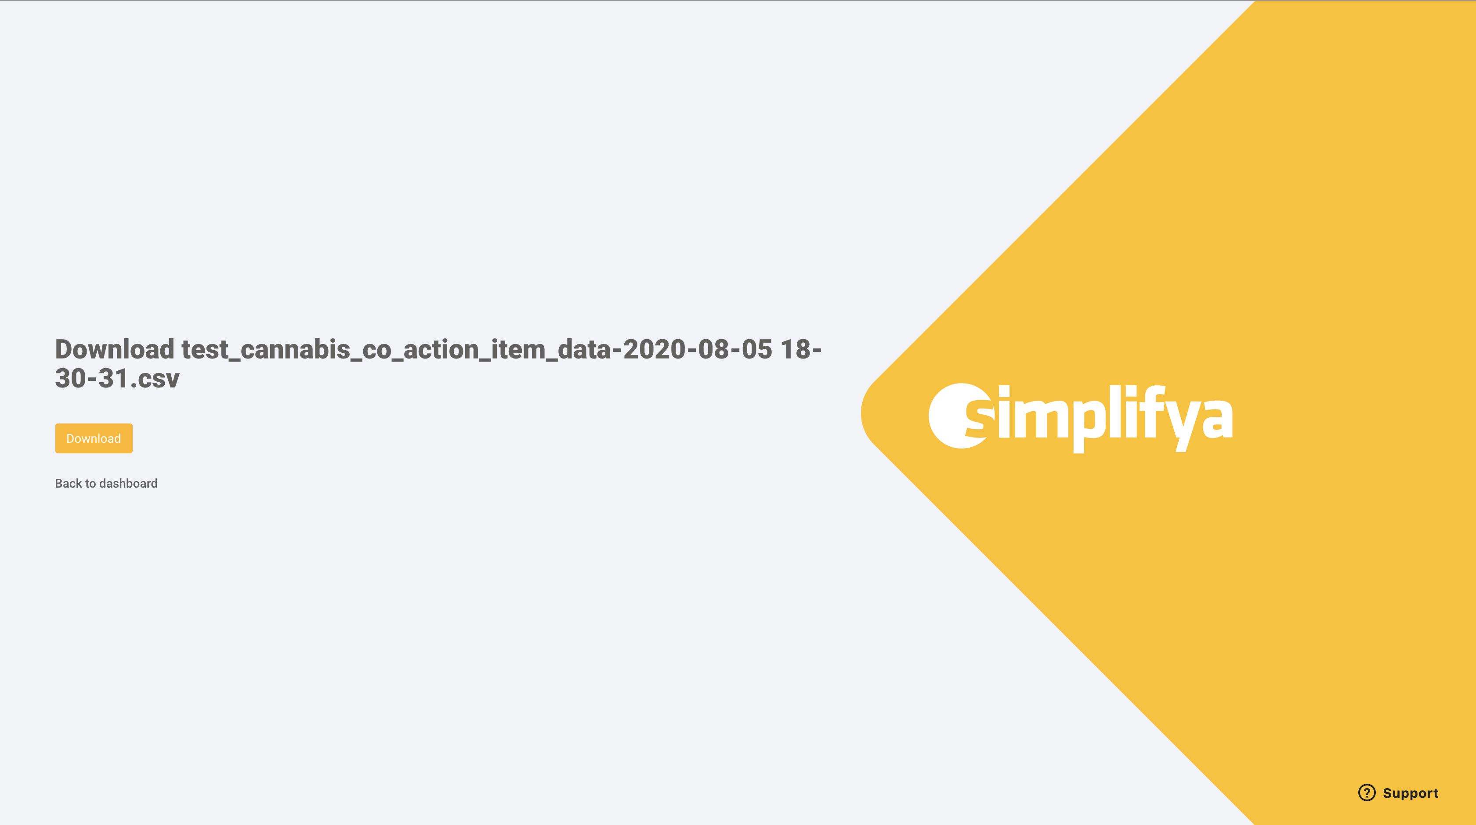
Task: Click Back to dashboard link
Action: 106,482
